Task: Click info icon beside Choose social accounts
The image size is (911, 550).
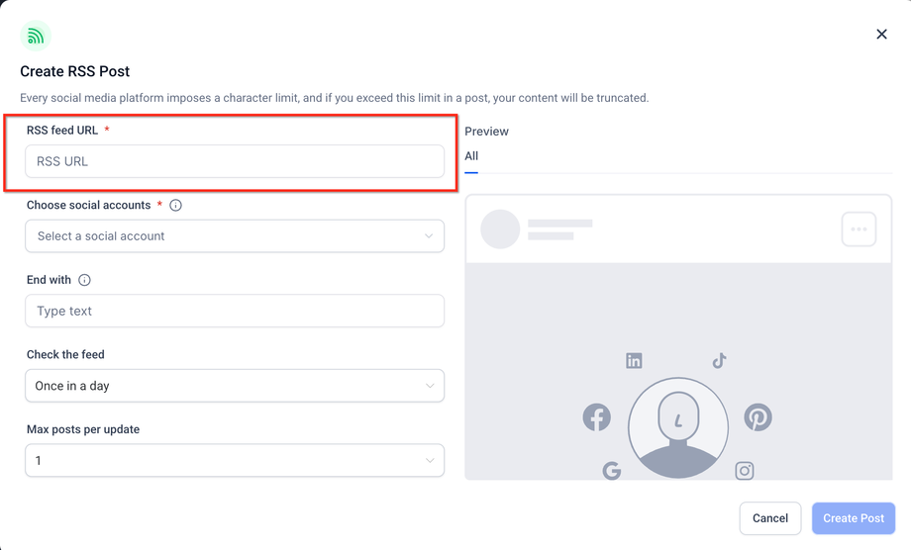Action: (176, 206)
